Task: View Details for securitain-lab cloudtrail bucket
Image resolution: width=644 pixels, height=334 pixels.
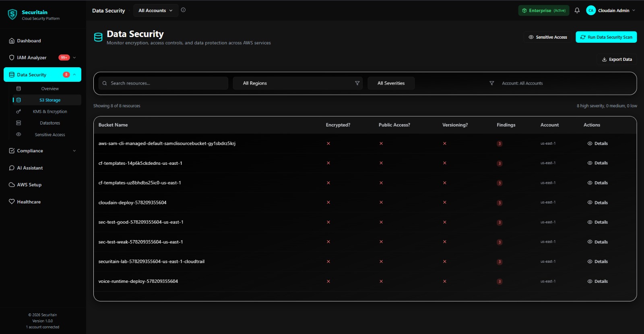Action: coord(598,261)
